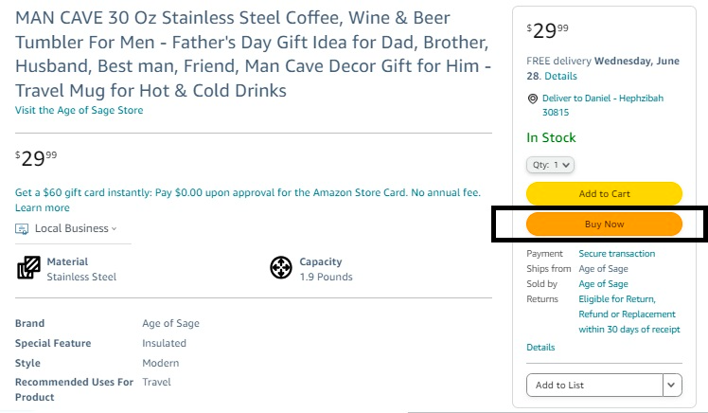Open the Add to List dropdown arrow
This screenshot has width=708, height=413.
point(672,385)
